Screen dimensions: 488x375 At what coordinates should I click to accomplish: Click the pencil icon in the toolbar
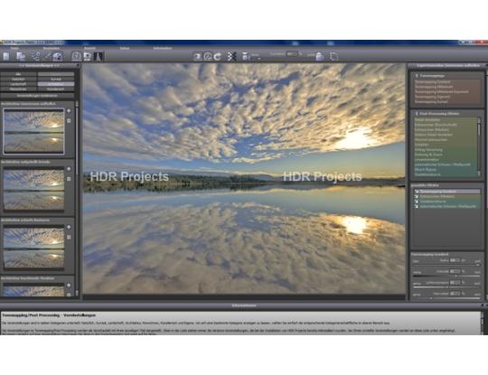[x=48, y=56]
